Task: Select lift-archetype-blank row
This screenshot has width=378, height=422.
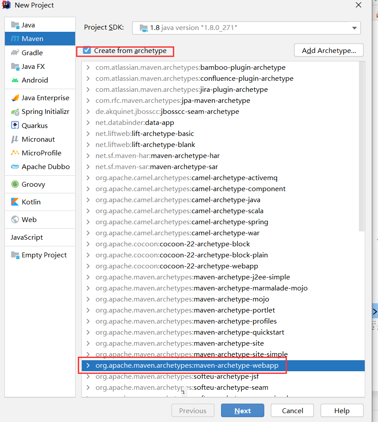Action: coord(223,144)
